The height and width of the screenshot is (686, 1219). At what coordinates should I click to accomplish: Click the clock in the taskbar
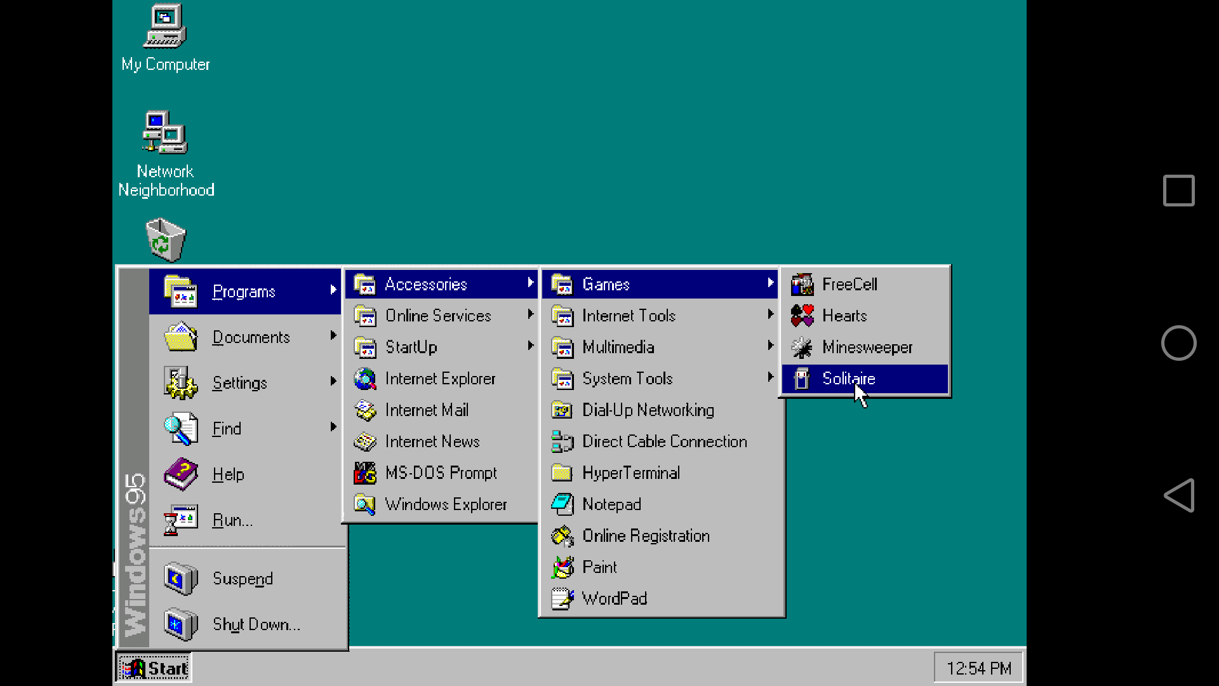[978, 668]
